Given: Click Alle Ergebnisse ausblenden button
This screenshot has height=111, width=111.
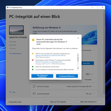Looking at the screenshot, I should coord(42,76).
